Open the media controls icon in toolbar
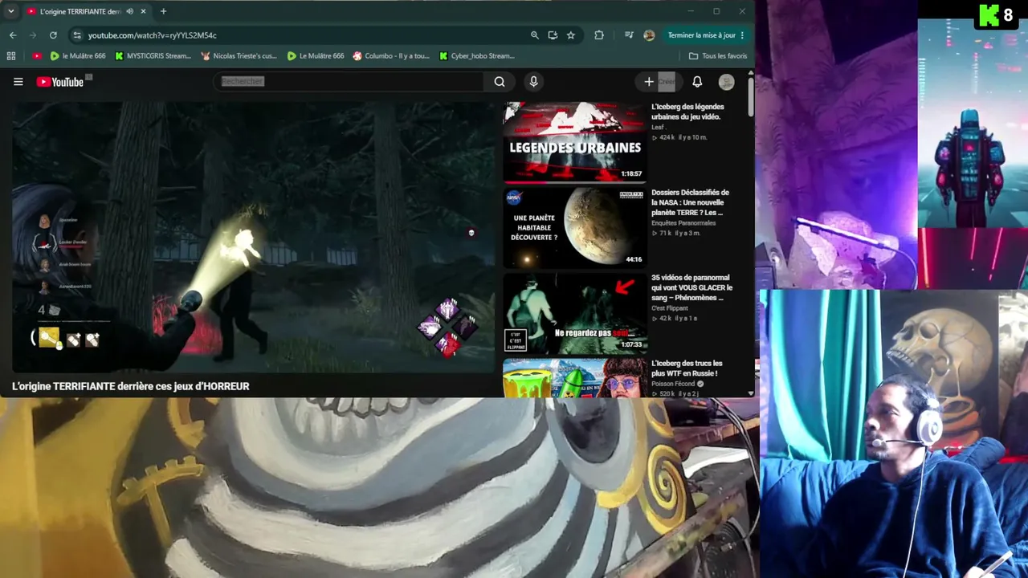 630,35
